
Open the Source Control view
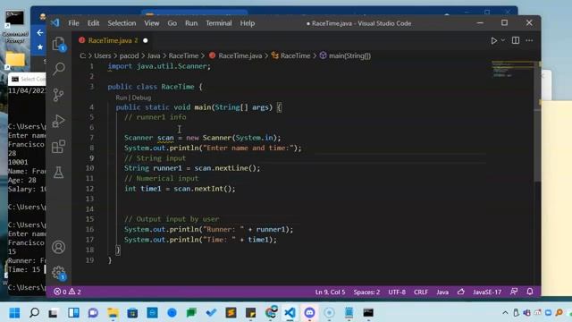coord(58,95)
